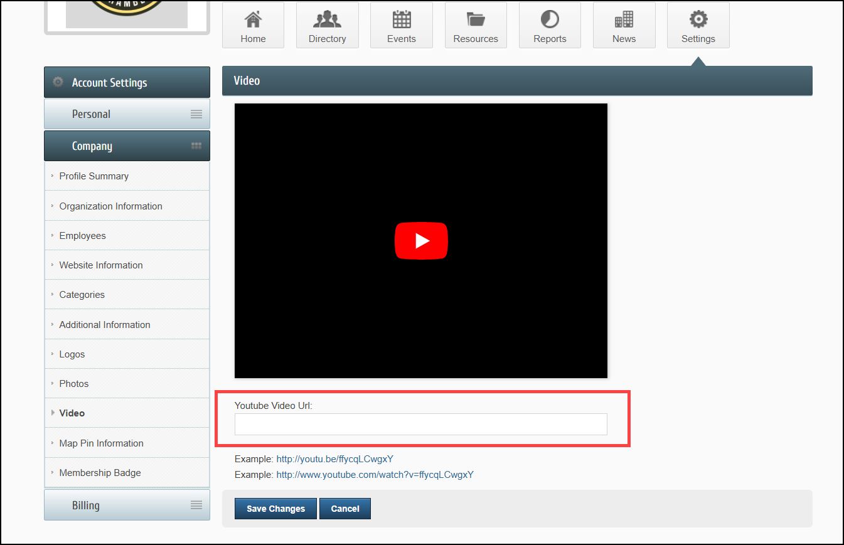The width and height of the screenshot is (844, 545).
Task: Open the Events calendar icon
Action: point(401,20)
